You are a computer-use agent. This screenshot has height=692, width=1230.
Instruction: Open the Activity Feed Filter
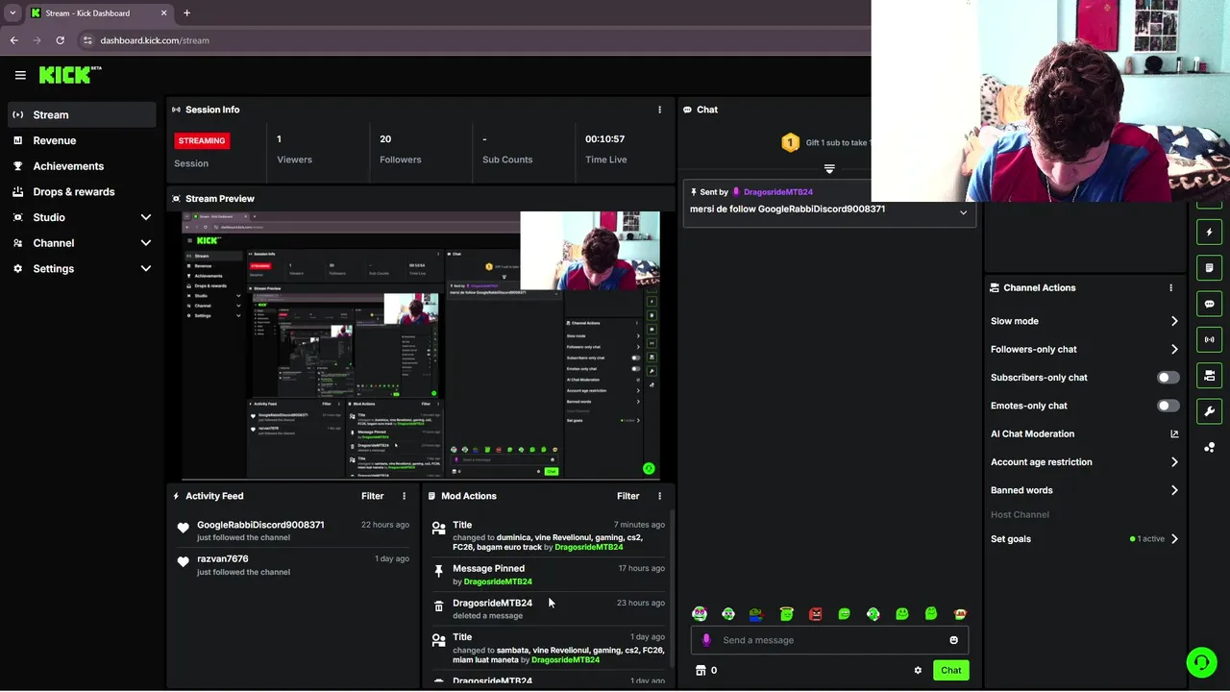[372, 496]
